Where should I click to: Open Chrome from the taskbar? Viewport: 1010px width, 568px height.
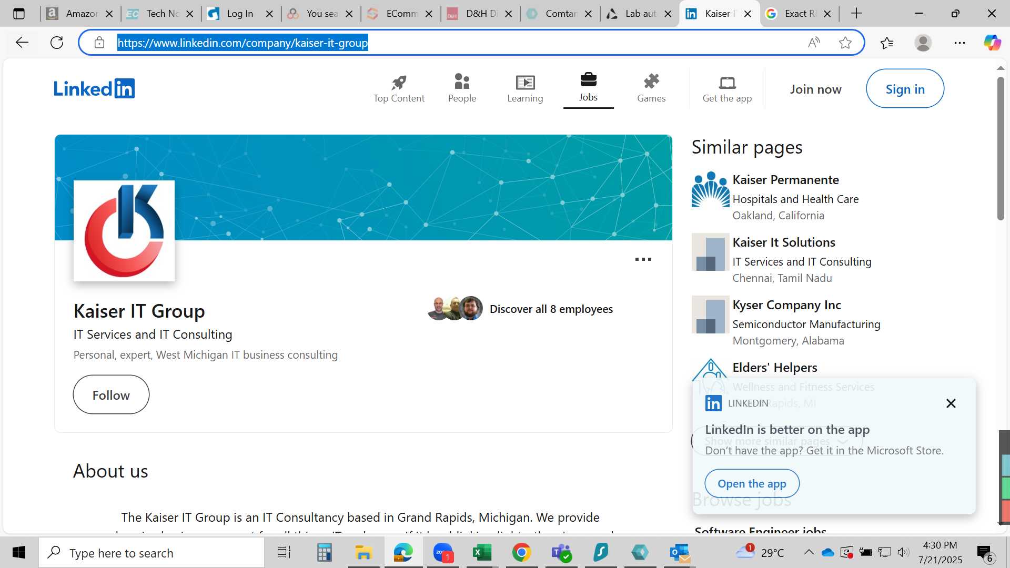coord(521,553)
